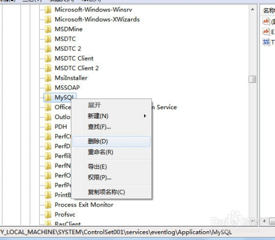The width and height of the screenshot is (275, 240).
Task: Choose 权限(P)... in the context menu
Action: point(111,177)
